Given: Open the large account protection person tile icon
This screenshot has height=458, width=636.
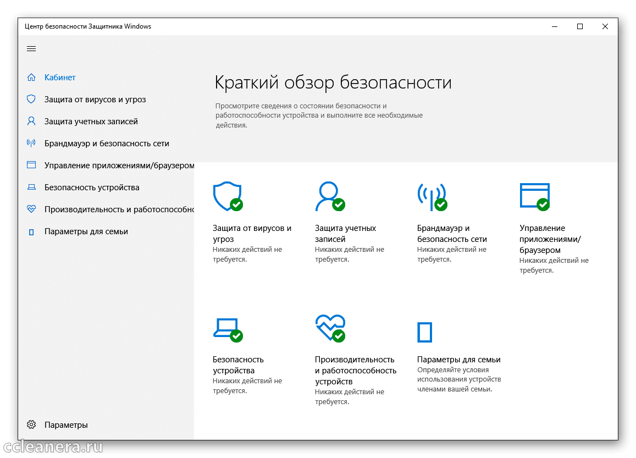Looking at the screenshot, I should click(330, 196).
